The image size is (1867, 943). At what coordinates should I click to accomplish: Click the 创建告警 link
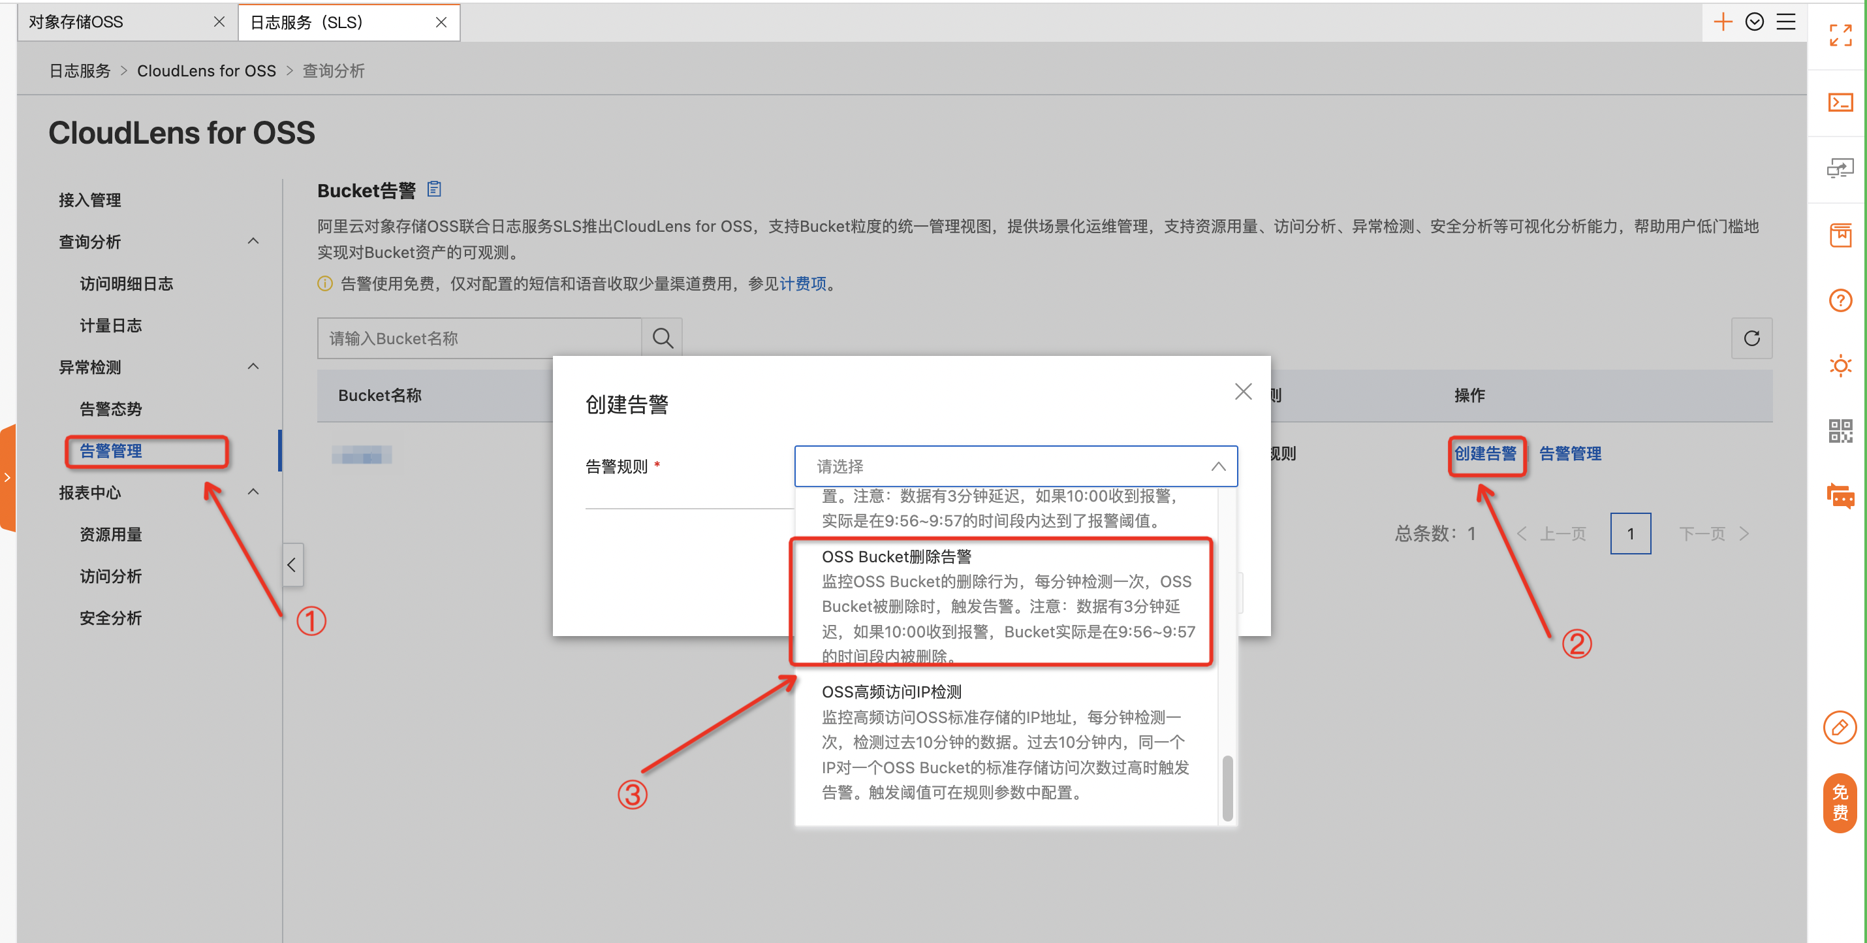point(1485,454)
